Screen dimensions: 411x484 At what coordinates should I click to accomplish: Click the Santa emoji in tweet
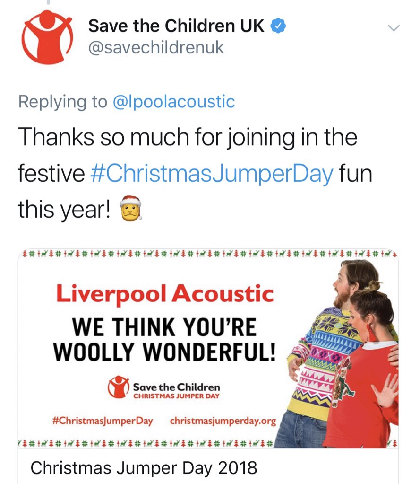point(131,208)
